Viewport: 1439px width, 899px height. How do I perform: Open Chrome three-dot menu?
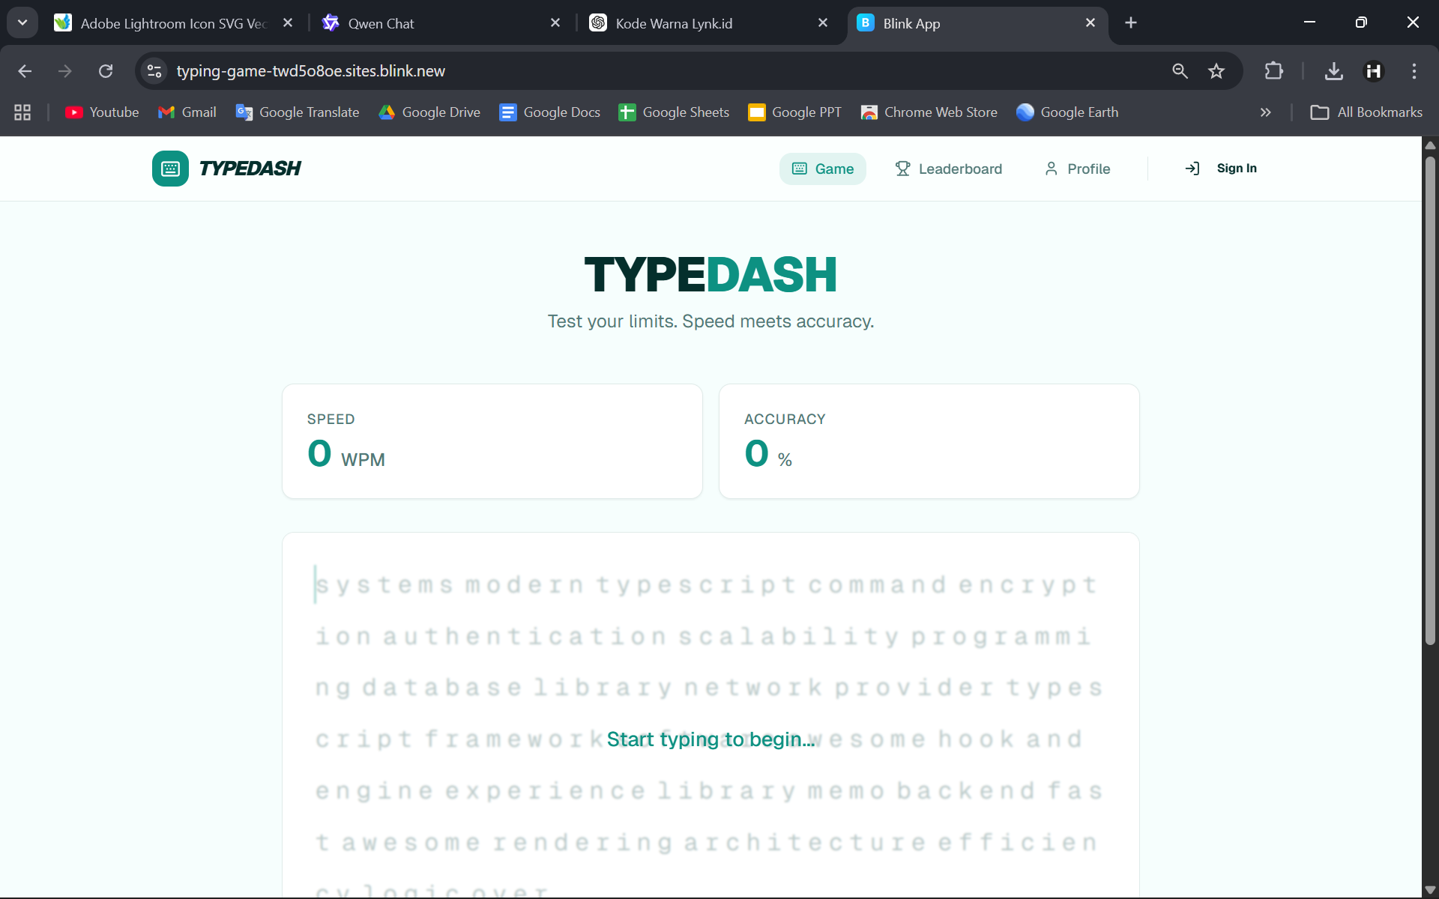point(1414,71)
